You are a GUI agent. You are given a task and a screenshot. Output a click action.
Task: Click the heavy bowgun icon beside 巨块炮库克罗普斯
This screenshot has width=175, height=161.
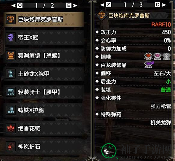tap(11, 19)
